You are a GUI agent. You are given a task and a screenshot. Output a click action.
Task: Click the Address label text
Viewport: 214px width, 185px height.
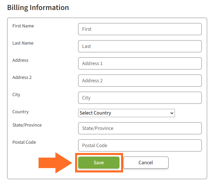pos(20,60)
